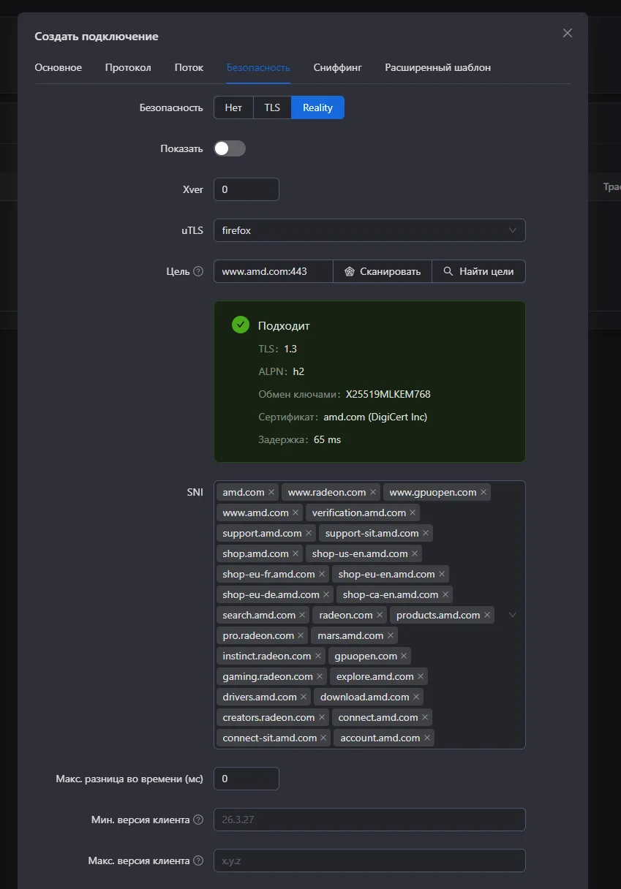Focus Макс. разница во времени field

coord(246,779)
